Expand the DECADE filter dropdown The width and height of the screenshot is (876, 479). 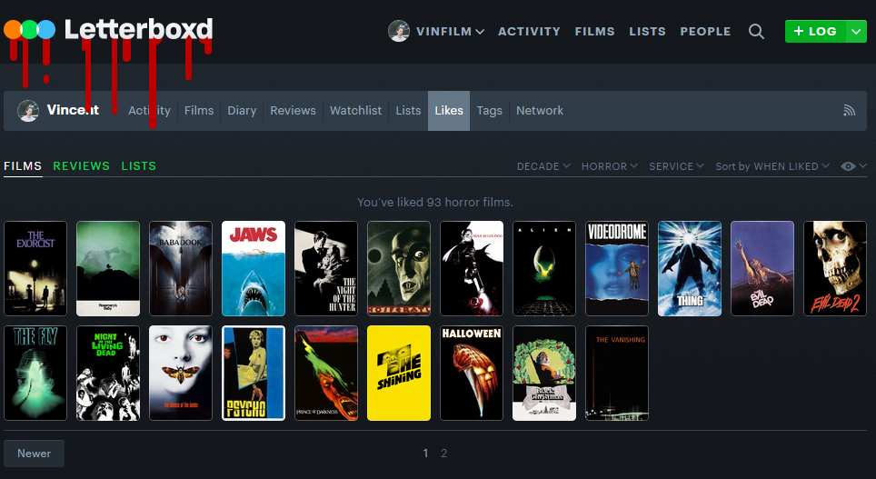pyautogui.click(x=543, y=166)
